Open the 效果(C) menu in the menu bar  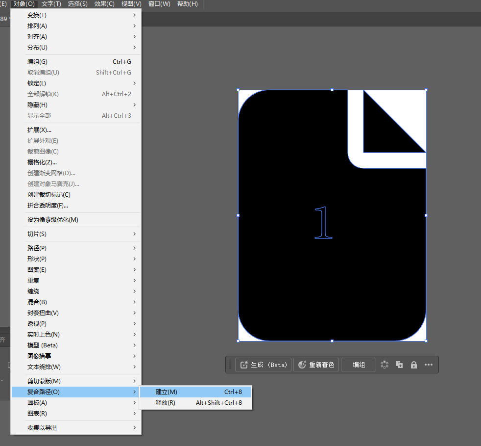104,4
